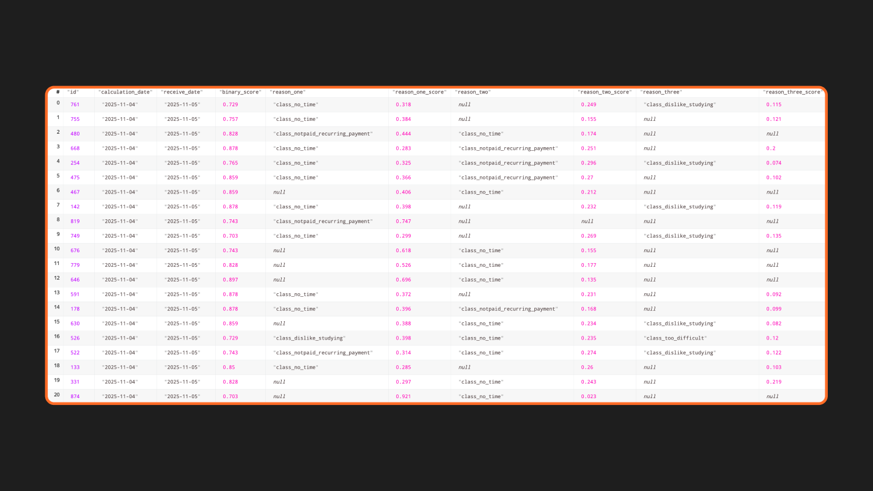
Task: Select the id cell 819
Action: (75, 222)
